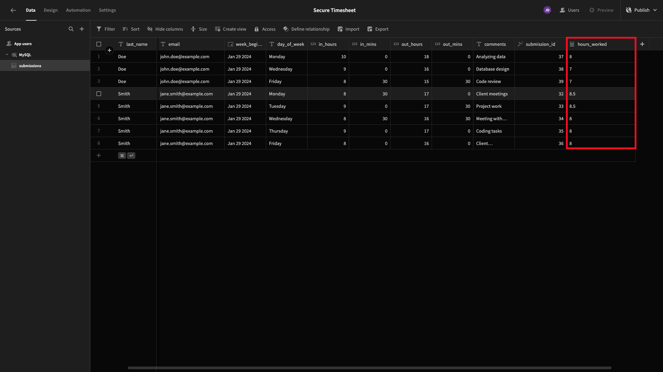The image size is (663, 372).
Task: Click the horizontal scrollbar at bottom
Action: (x=369, y=368)
